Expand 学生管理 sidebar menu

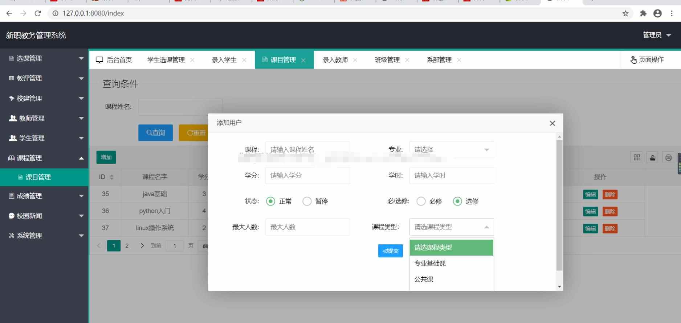point(44,138)
